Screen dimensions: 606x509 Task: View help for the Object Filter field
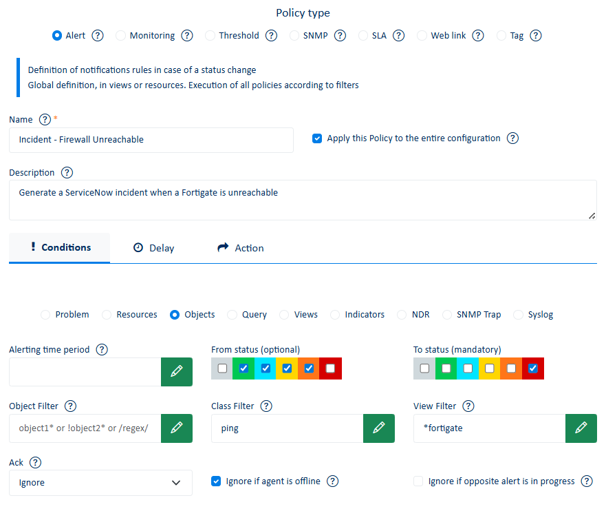point(70,406)
